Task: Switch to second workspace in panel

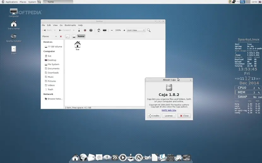Action: (x=248, y=2)
